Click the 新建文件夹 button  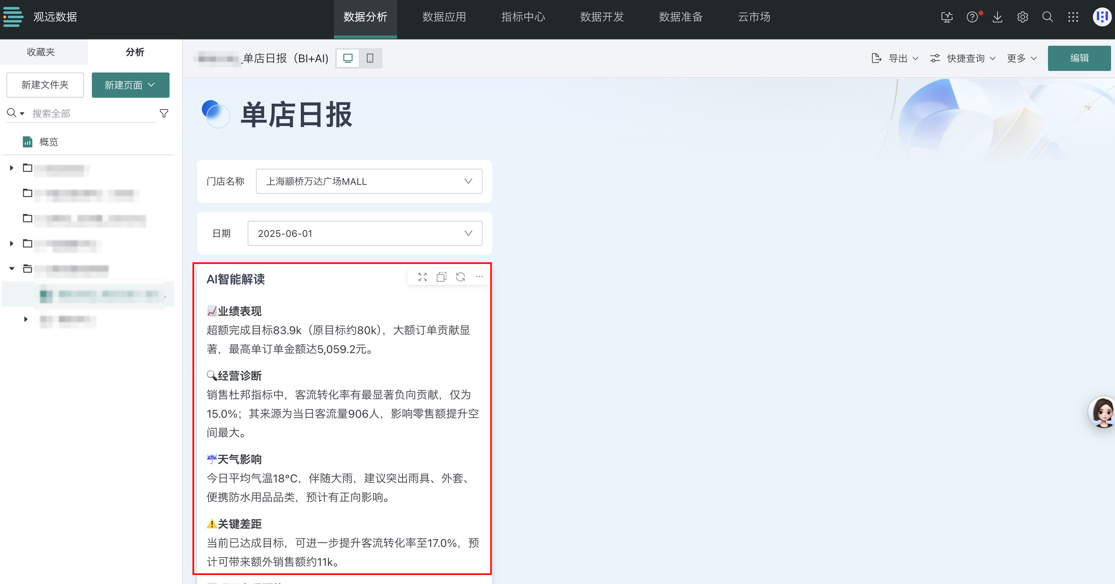45,85
